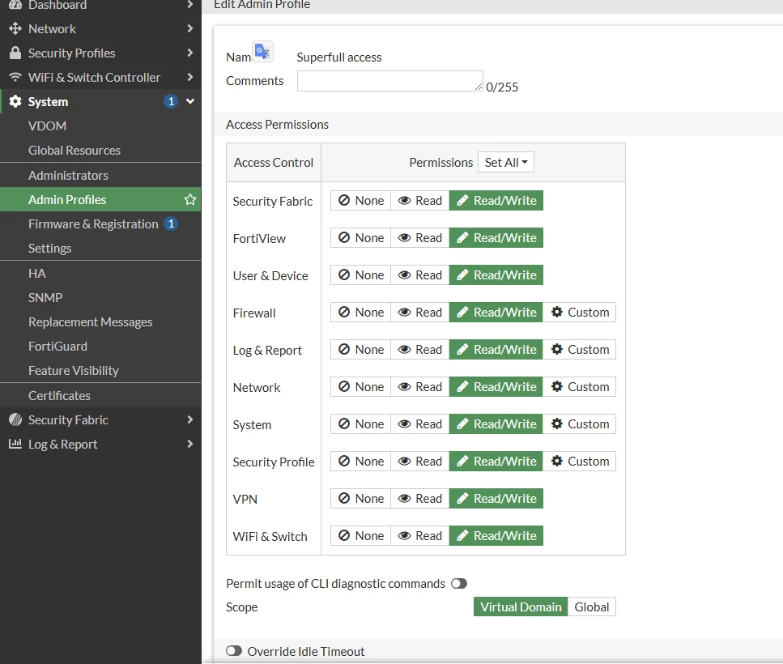Viewport: 783px width, 664px height.
Task: Set Firewall permission to None
Action: pyautogui.click(x=360, y=312)
